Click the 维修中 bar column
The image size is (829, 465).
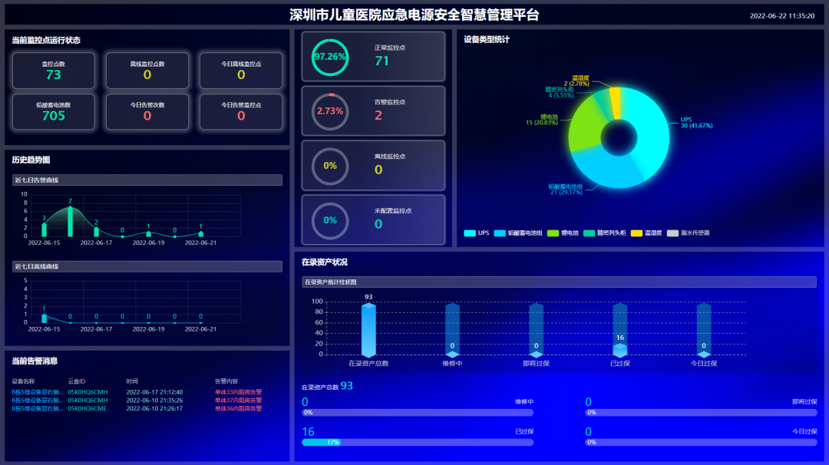452,330
